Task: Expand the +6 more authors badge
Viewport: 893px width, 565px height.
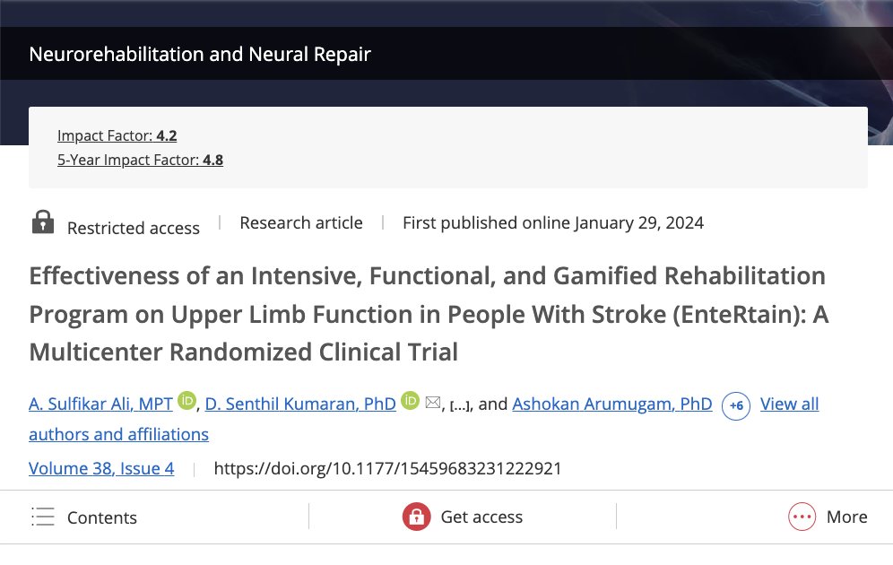Action: [x=736, y=406]
